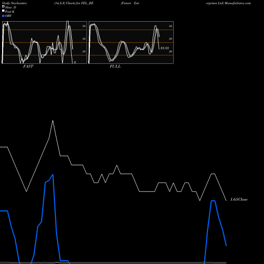Click the Fast K legend swatch

coord(3,11)
